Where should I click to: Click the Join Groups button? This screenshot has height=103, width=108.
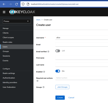[x=62, y=87]
